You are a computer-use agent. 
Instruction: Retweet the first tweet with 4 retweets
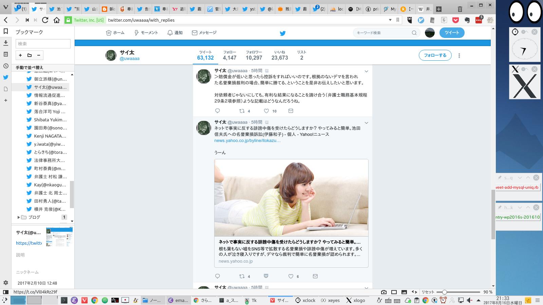tap(242, 111)
